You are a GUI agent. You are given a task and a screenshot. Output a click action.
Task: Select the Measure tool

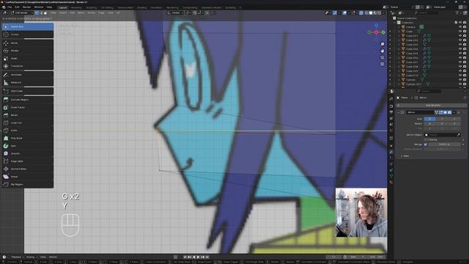tap(28, 82)
